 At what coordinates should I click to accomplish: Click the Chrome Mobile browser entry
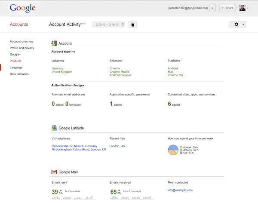(x=120, y=72)
